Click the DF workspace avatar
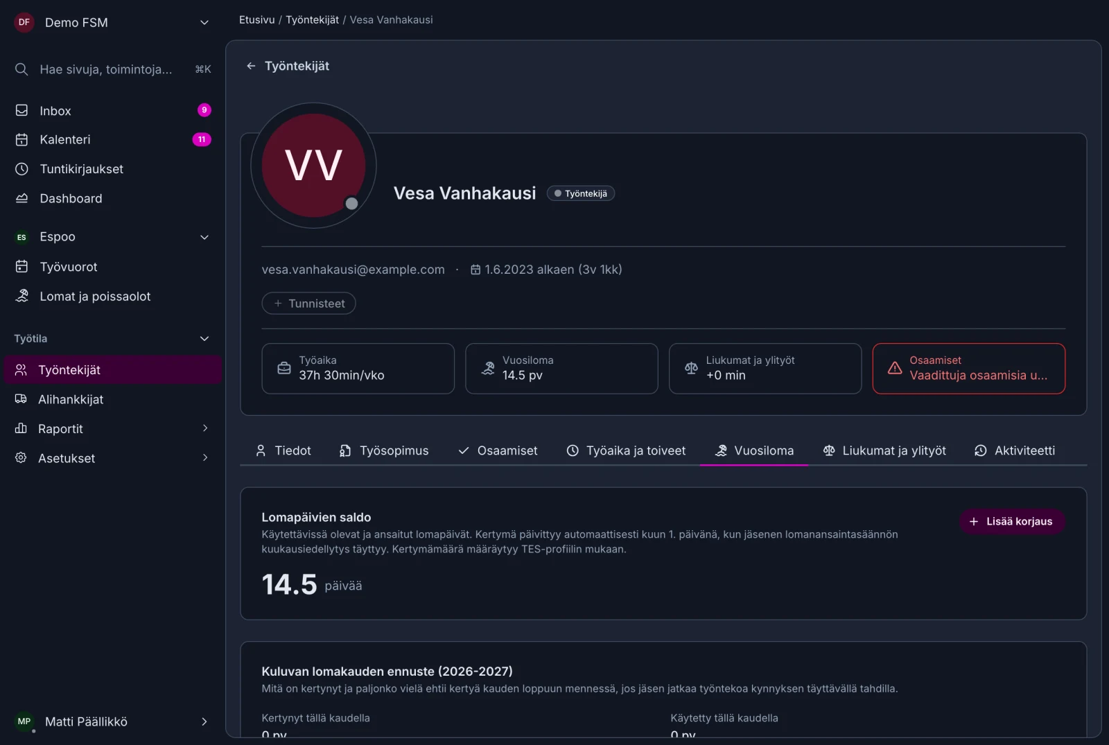1109x745 pixels. click(x=24, y=22)
